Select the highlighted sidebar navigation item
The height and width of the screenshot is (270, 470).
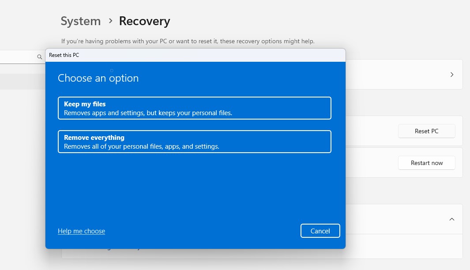pos(22,82)
